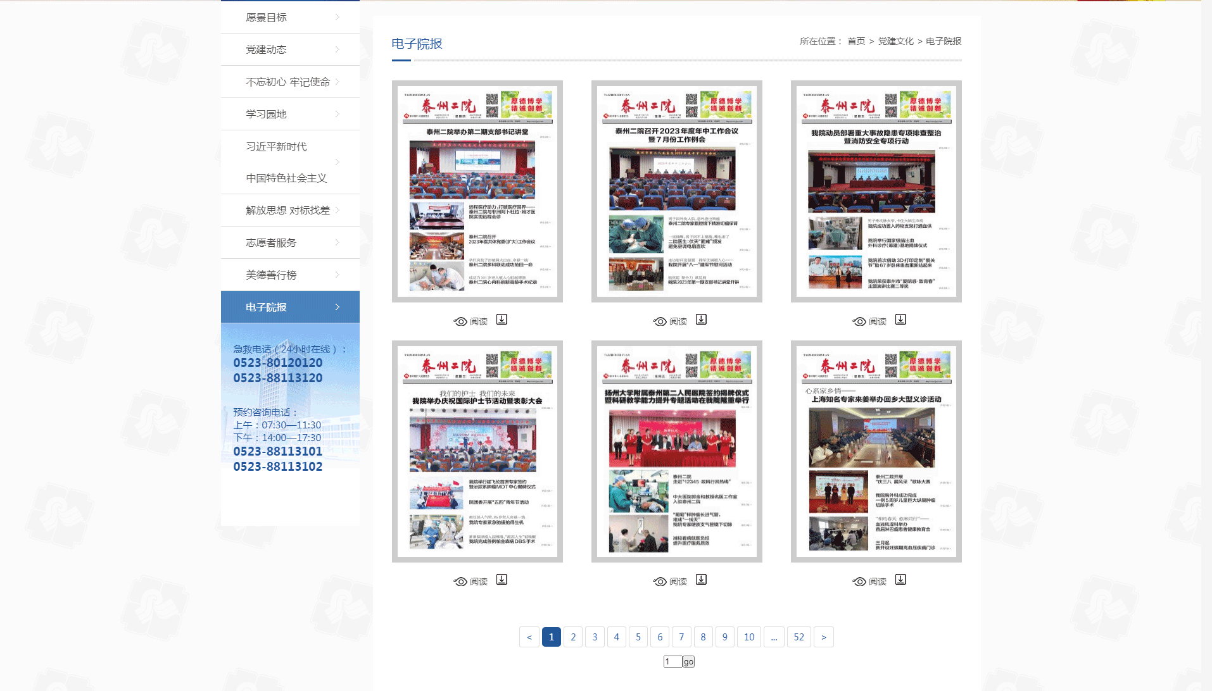
Task: Download the 上海知名专家 义诊活动 issue
Action: [x=900, y=580]
